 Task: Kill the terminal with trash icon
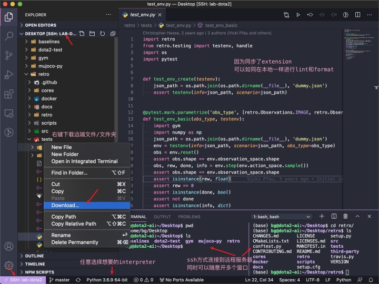pos(346,216)
